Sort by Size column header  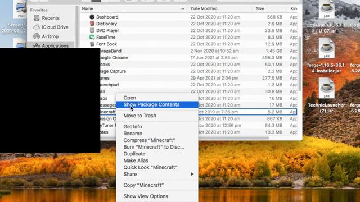pyautogui.click(x=260, y=8)
